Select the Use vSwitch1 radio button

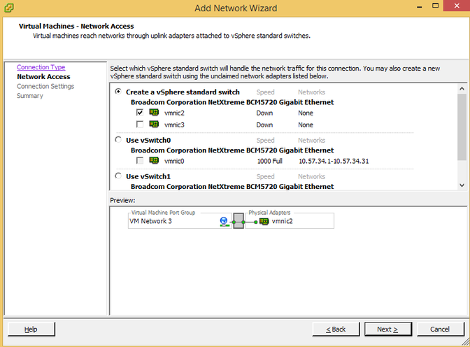point(118,176)
